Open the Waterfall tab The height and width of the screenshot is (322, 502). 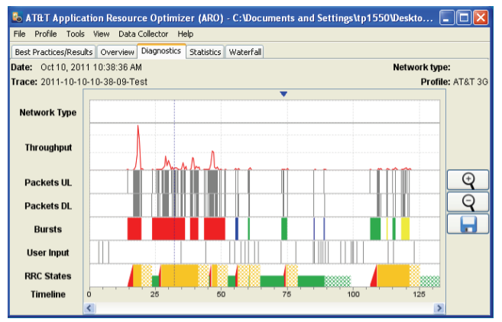pyautogui.click(x=245, y=52)
